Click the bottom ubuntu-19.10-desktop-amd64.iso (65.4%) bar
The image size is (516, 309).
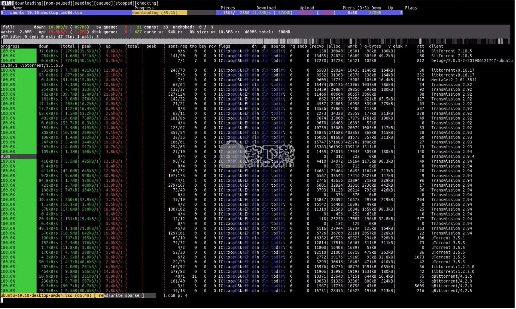[x=46, y=296]
